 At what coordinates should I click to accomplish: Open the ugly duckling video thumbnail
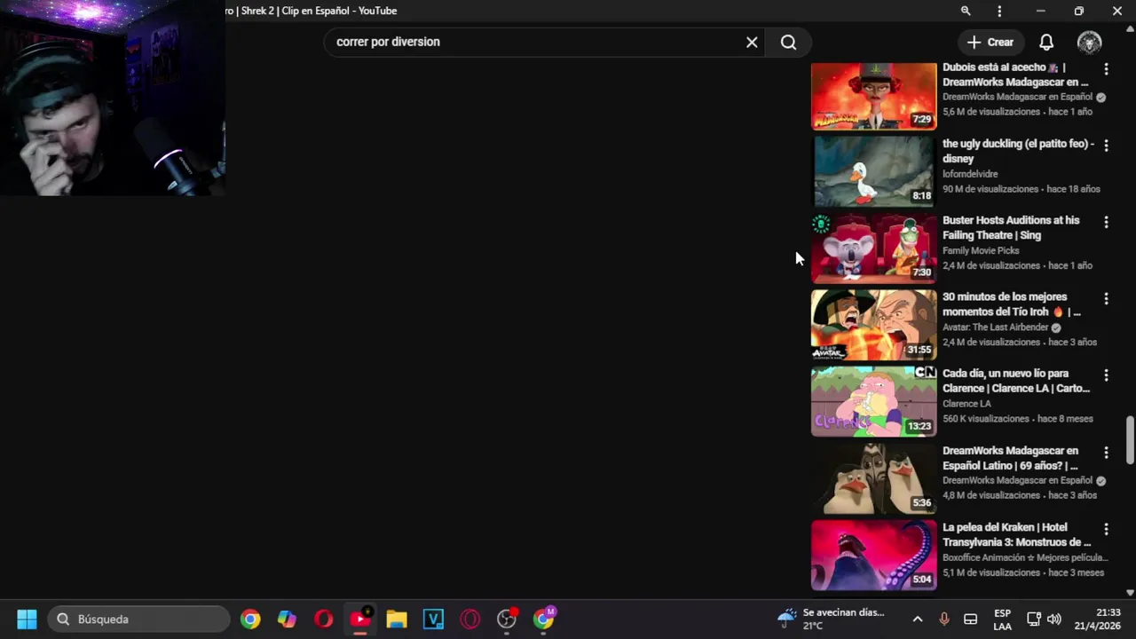coord(873,171)
